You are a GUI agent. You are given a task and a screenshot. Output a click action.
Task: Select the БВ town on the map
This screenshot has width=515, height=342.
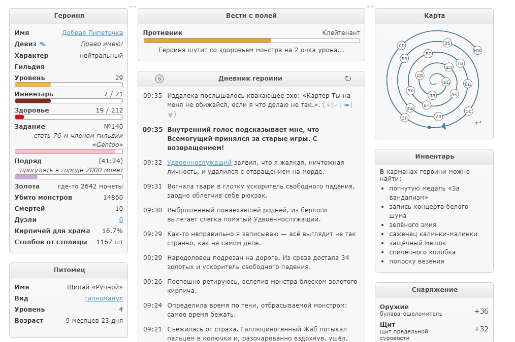(404, 59)
